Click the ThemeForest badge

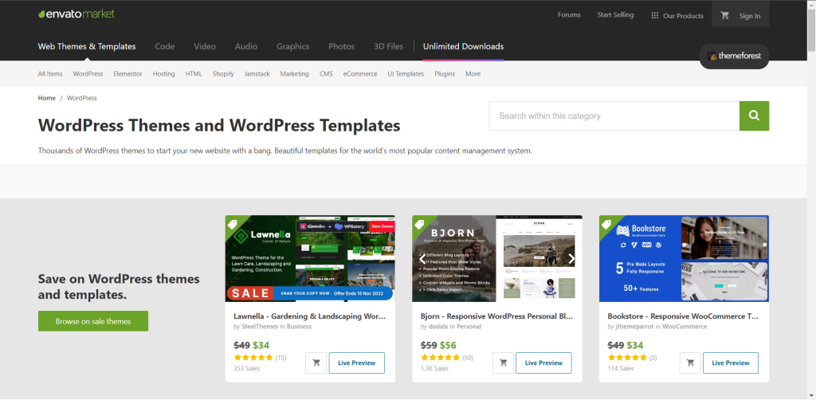point(734,57)
